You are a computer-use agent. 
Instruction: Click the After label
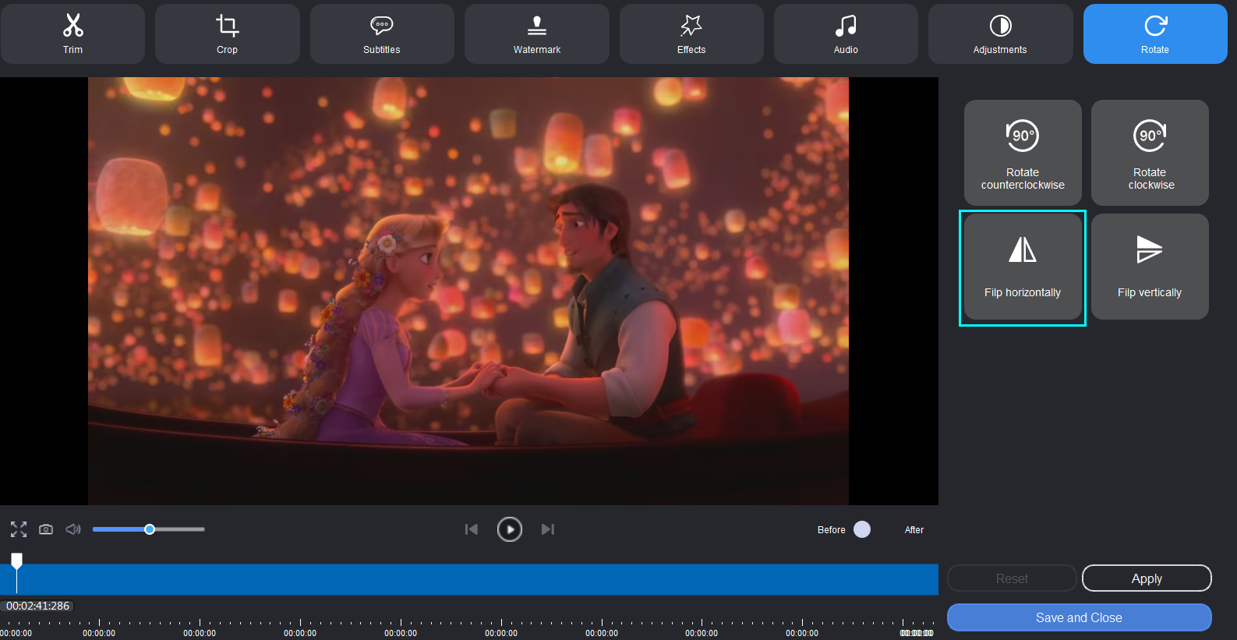pyautogui.click(x=914, y=530)
